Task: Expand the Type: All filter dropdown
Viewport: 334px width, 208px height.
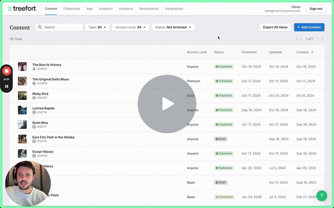Action: coord(97,27)
